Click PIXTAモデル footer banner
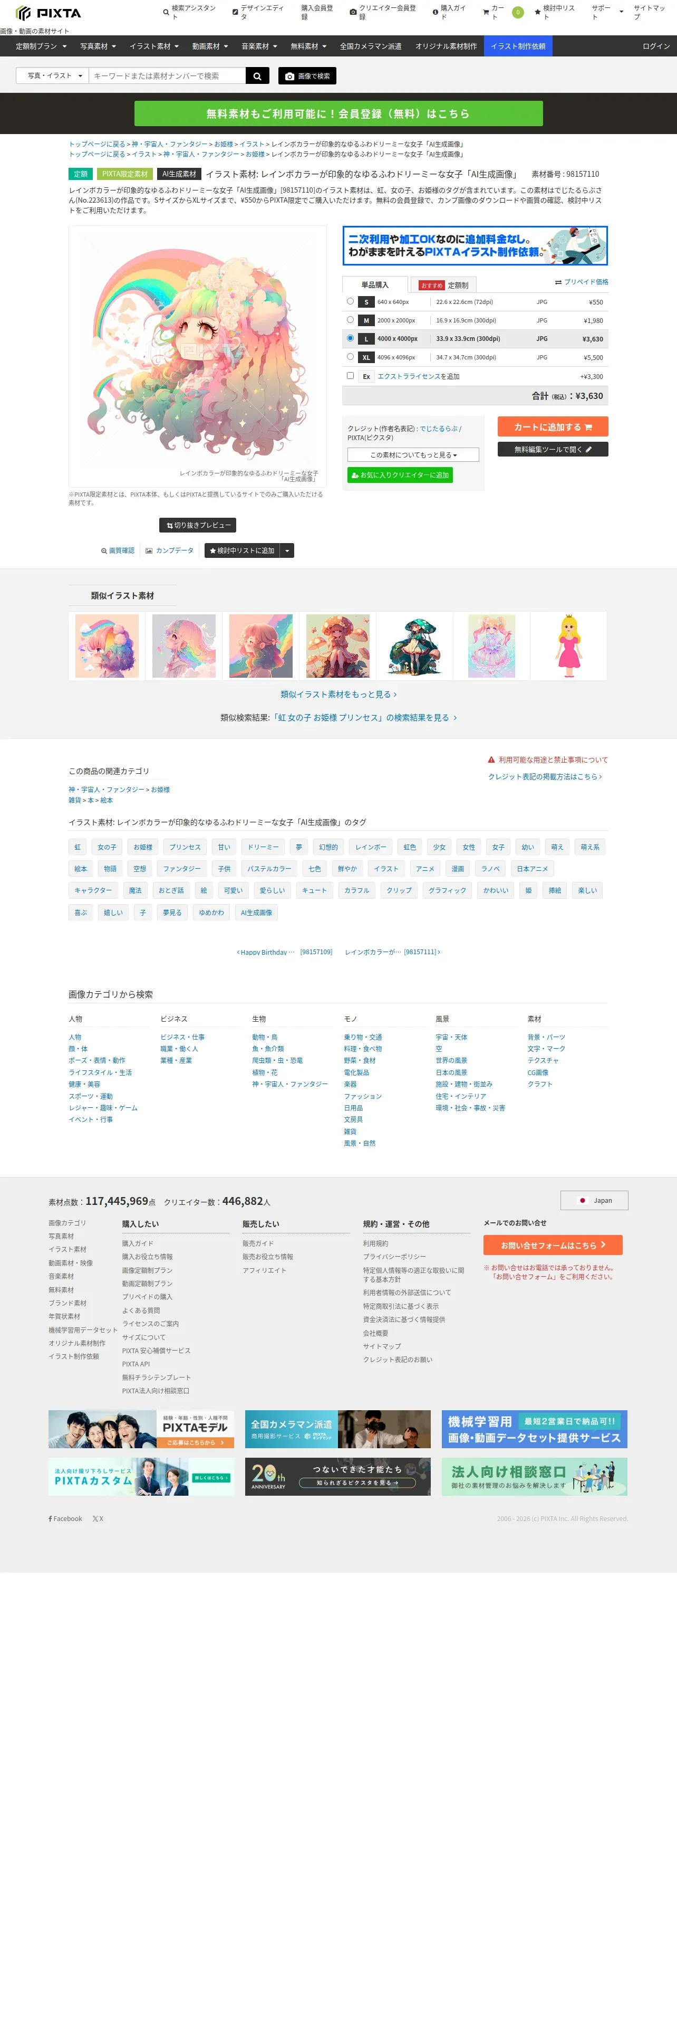The width and height of the screenshot is (677, 2033). coord(141,1429)
